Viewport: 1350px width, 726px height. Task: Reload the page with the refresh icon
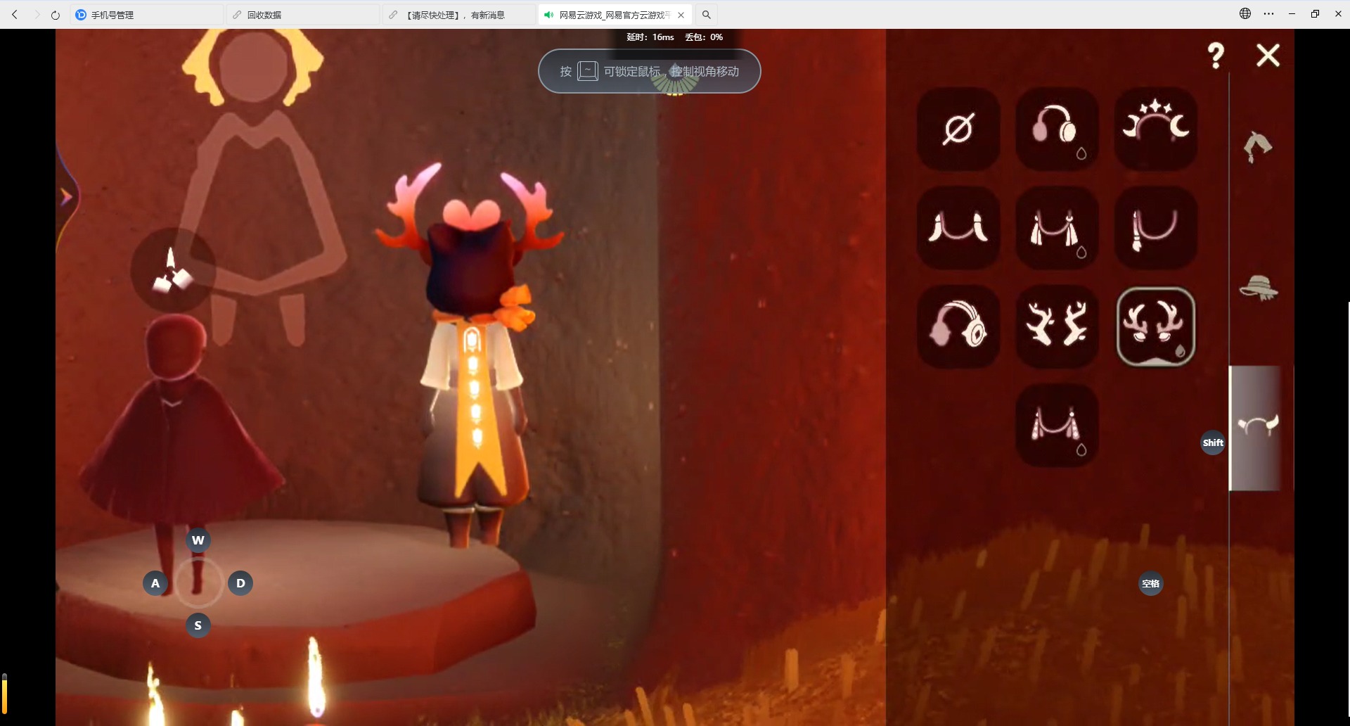pos(56,15)
